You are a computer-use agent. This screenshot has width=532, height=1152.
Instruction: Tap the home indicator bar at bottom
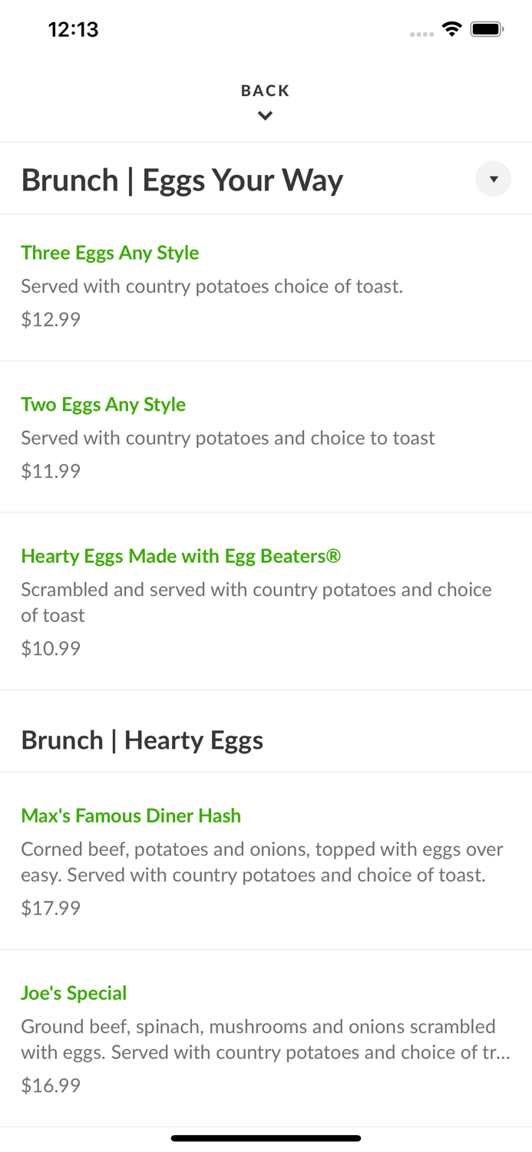click(x=266, y=1137)
